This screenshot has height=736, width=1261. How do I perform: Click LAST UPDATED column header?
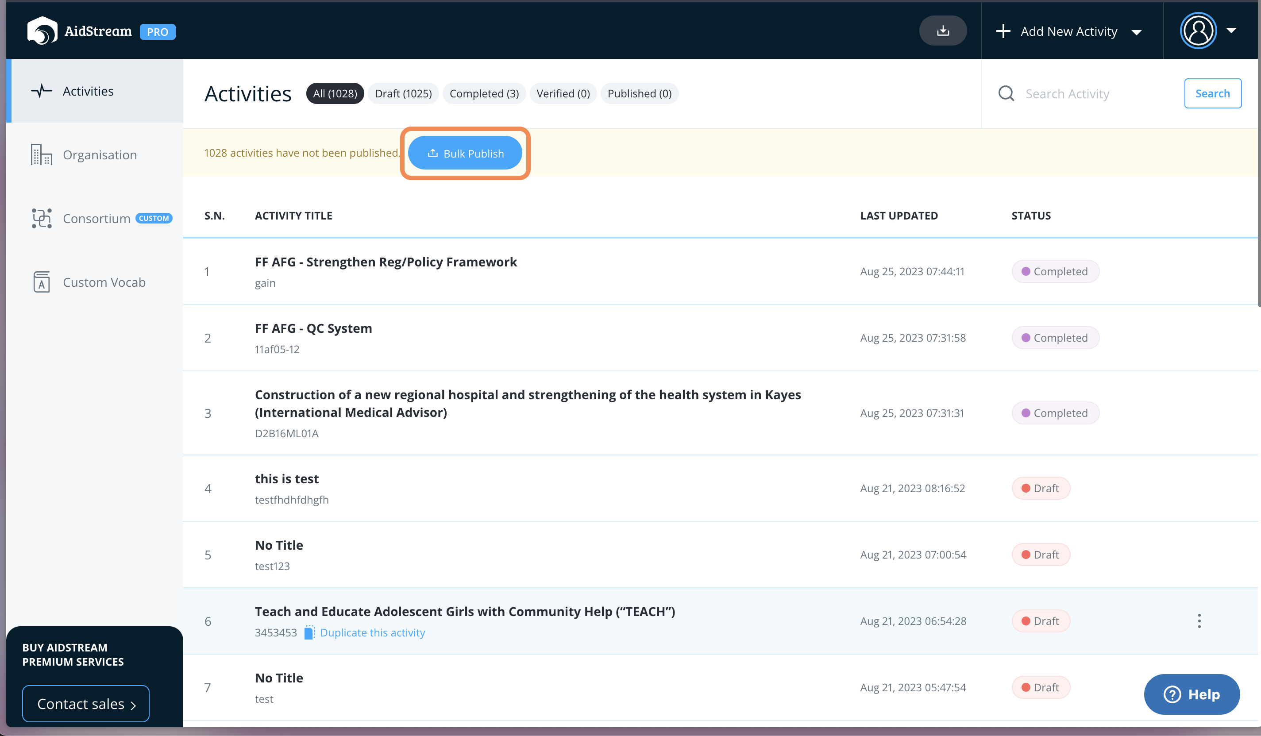coord(899,216)
